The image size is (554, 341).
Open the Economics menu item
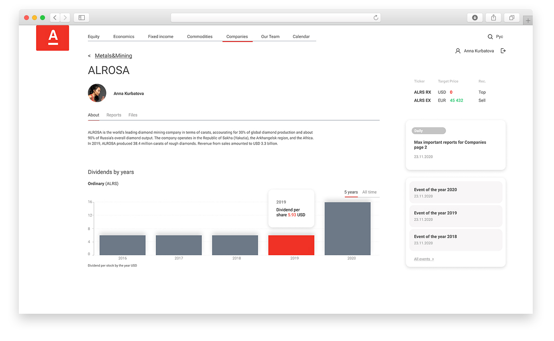pos(124,36)
